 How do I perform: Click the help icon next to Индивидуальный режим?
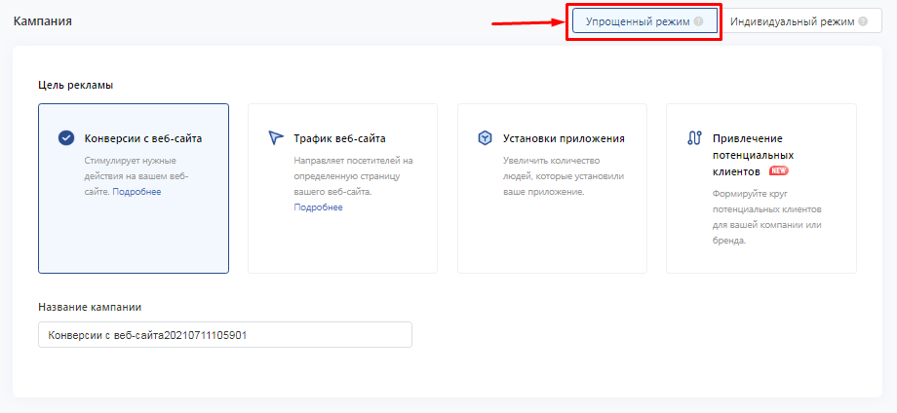click(x=863, y=21)
